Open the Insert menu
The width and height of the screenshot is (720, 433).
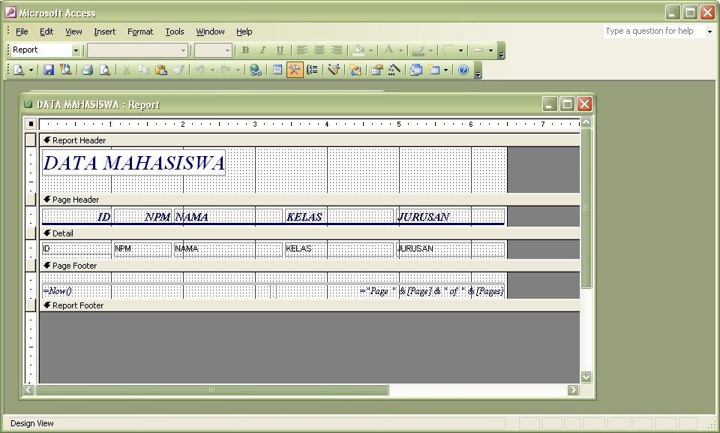point(105,32)
